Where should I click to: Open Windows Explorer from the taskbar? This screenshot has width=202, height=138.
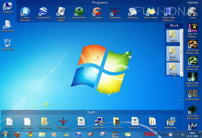[42, 135]
